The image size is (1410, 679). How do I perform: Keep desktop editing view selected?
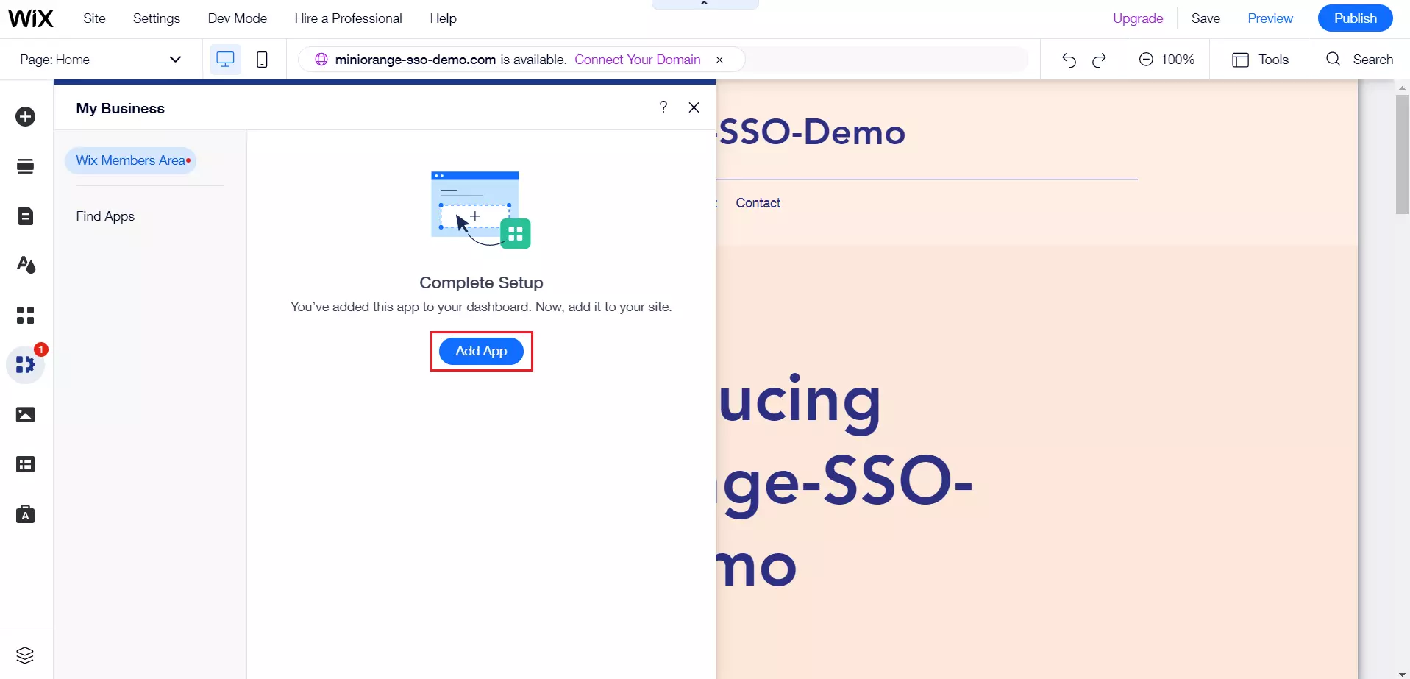point(225,59)
